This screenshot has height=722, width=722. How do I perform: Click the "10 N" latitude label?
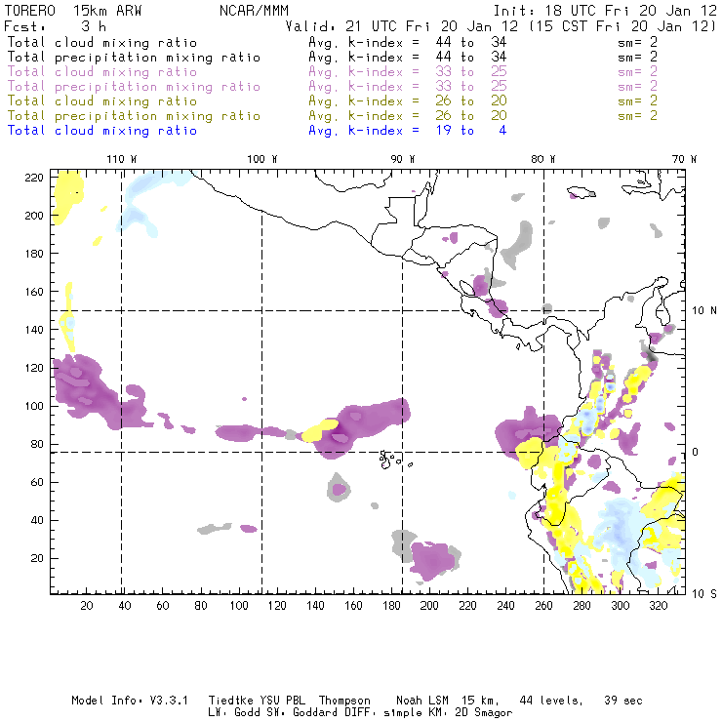704,311
